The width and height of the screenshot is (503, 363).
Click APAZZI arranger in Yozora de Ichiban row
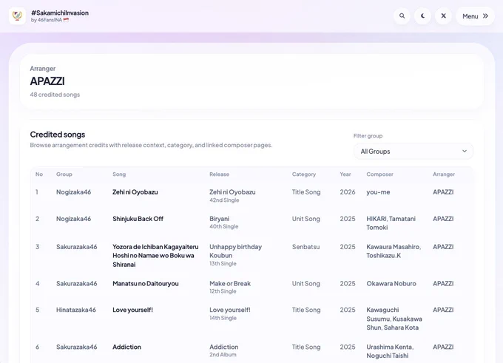[x=443, y=247]
